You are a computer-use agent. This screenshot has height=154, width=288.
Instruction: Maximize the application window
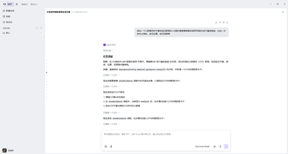coord(278,4)
